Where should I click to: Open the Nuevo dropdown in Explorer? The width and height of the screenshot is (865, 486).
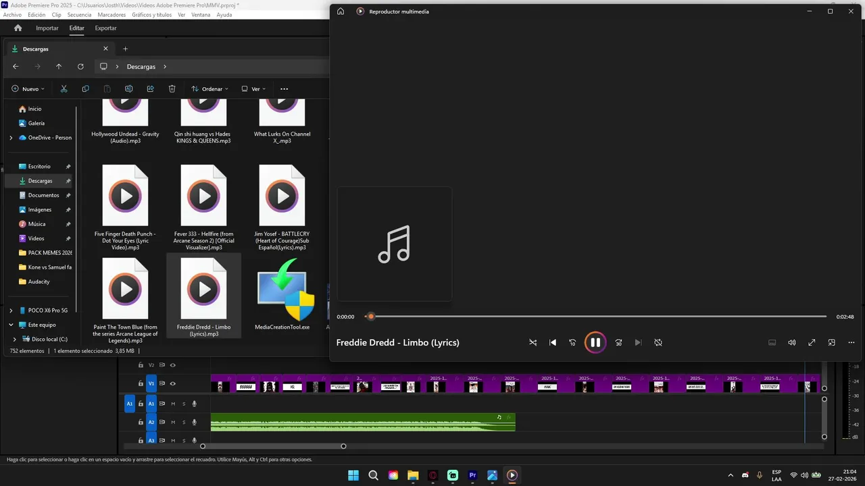point(28,88)
